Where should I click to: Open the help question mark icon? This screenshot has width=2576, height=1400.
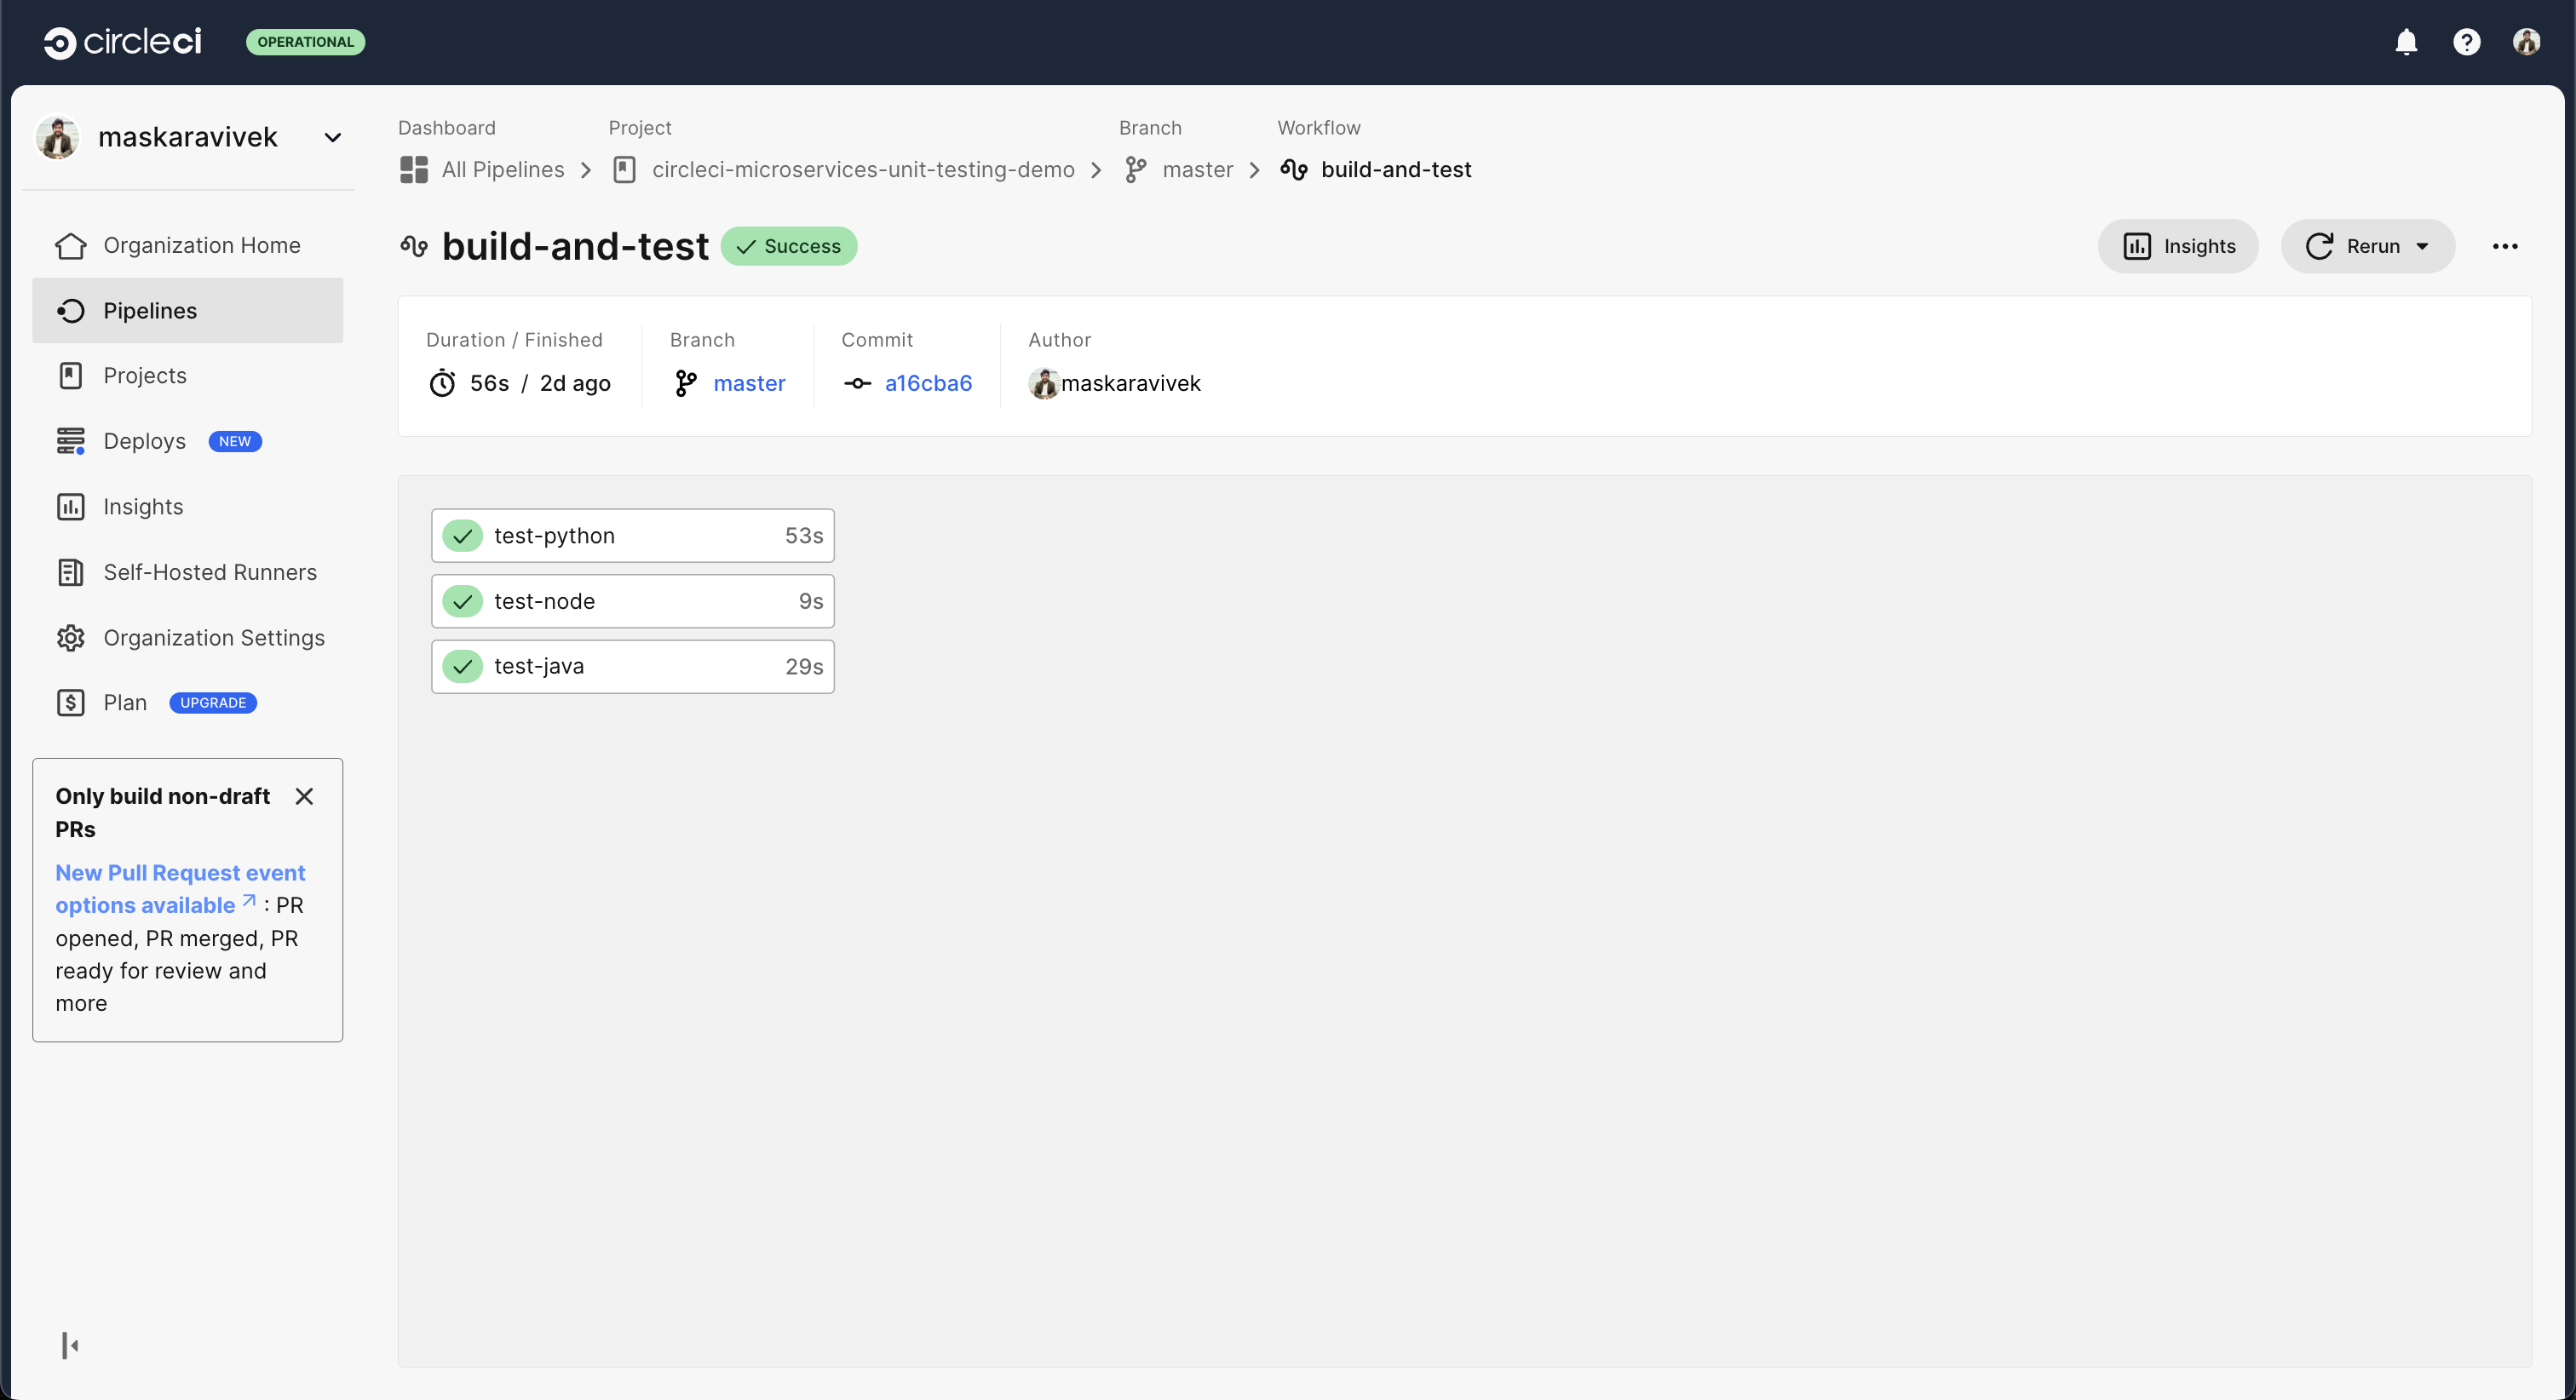tap(2466, 42)
